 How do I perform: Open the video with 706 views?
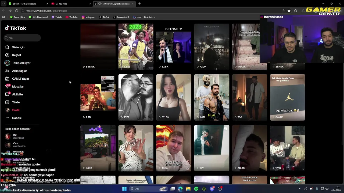(x=250, y=97)
